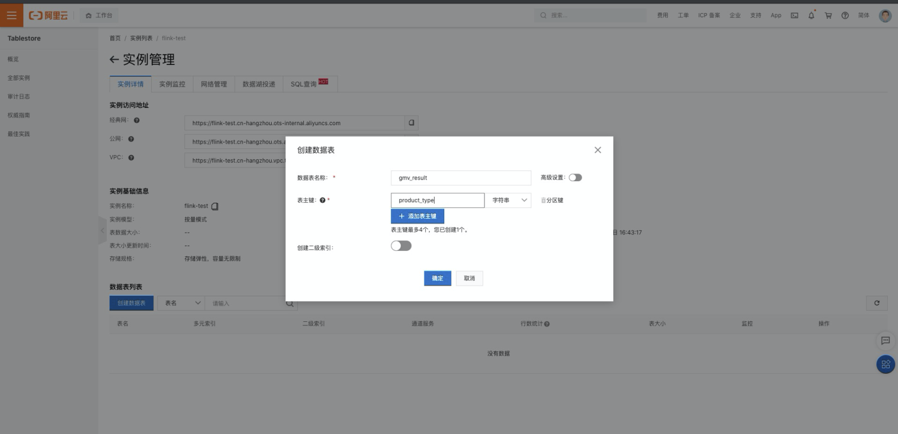898x434 pixels.
Task: Click the Alibaba Cloud (阿里云) logo
Action: point(48,15)
